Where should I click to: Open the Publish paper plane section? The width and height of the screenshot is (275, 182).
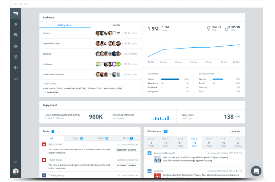click(16, 24)
